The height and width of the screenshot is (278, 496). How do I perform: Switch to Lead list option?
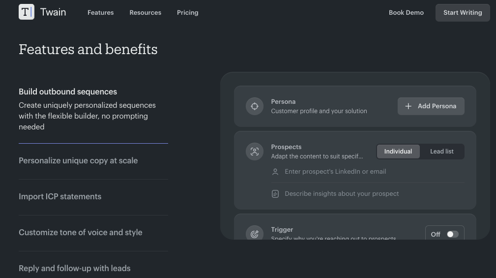(441, 152)
